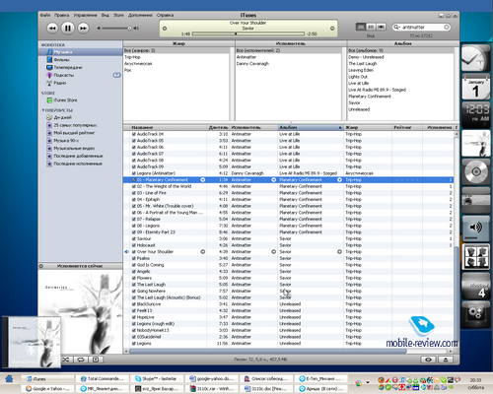This screenshot has height=394, width=493.
Task: Click the horizontal scrollbar under track list
Action: pos(268,351)
